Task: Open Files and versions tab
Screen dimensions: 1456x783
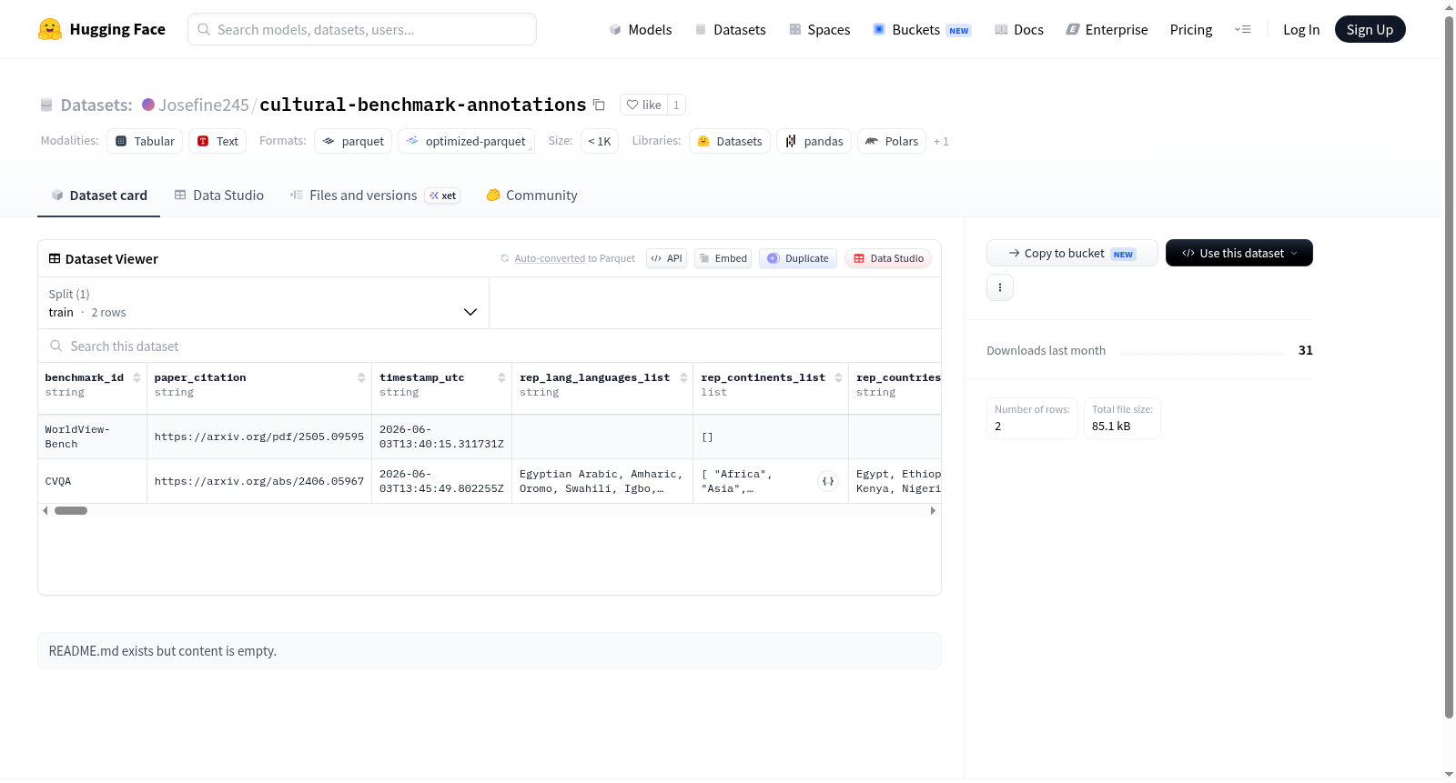Action: pos(375,195)
